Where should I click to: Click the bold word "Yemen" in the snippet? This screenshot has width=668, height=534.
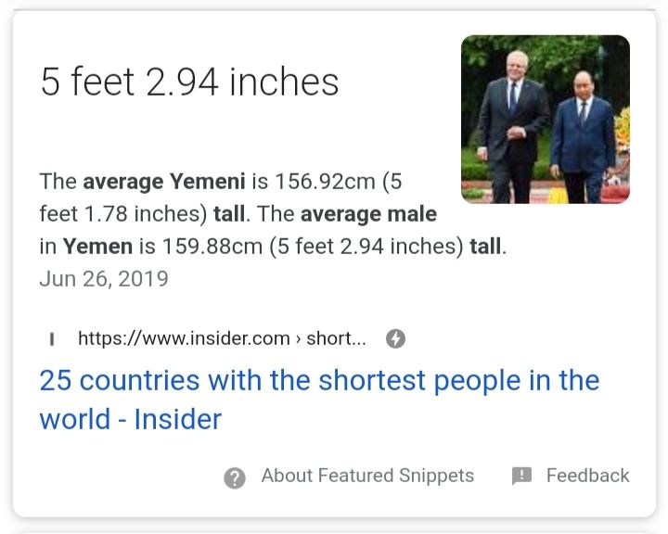coord(96,248)
